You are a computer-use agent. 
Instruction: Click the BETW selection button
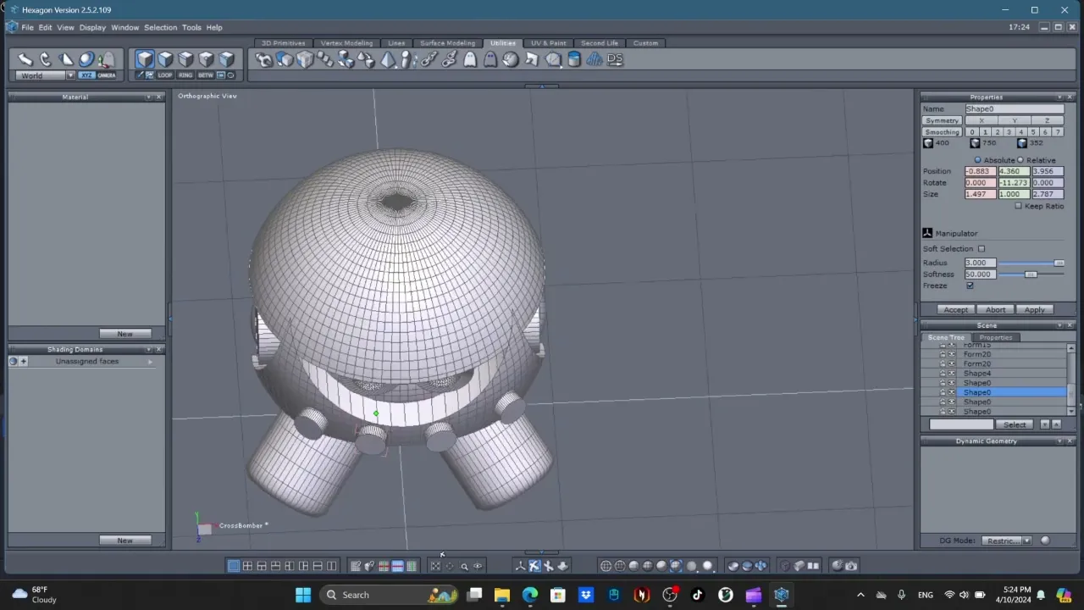point(206,75)
